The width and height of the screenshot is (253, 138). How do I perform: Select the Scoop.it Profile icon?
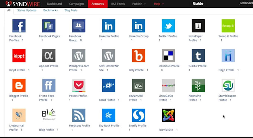click(x=228, y=26)
